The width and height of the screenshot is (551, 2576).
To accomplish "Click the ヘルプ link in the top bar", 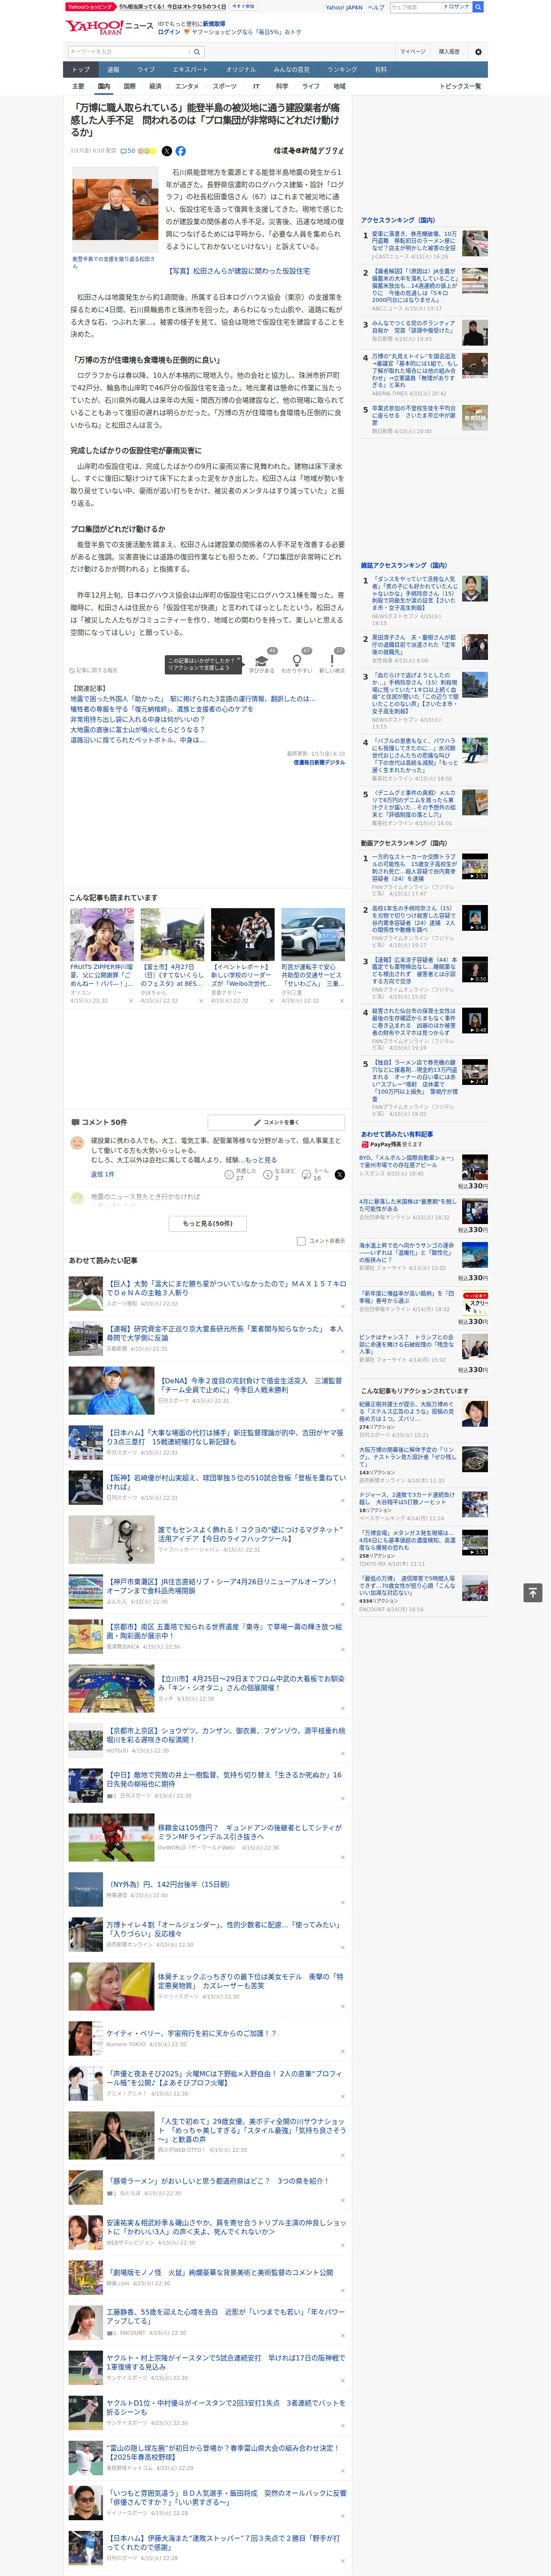I will (376, 7).
